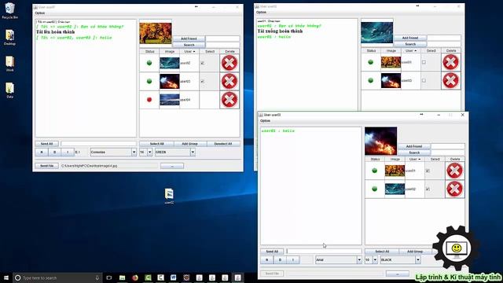This screenshot has width=503, height=283.
Task: Delete friend user02 in user01 window
Action: click(x=229, y=63)
